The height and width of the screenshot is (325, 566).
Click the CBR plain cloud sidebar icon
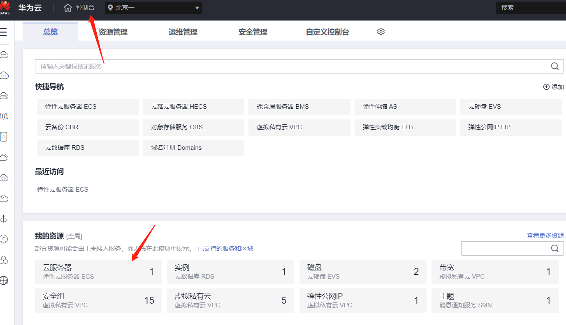pyautogui.click(x=4, y=157)
